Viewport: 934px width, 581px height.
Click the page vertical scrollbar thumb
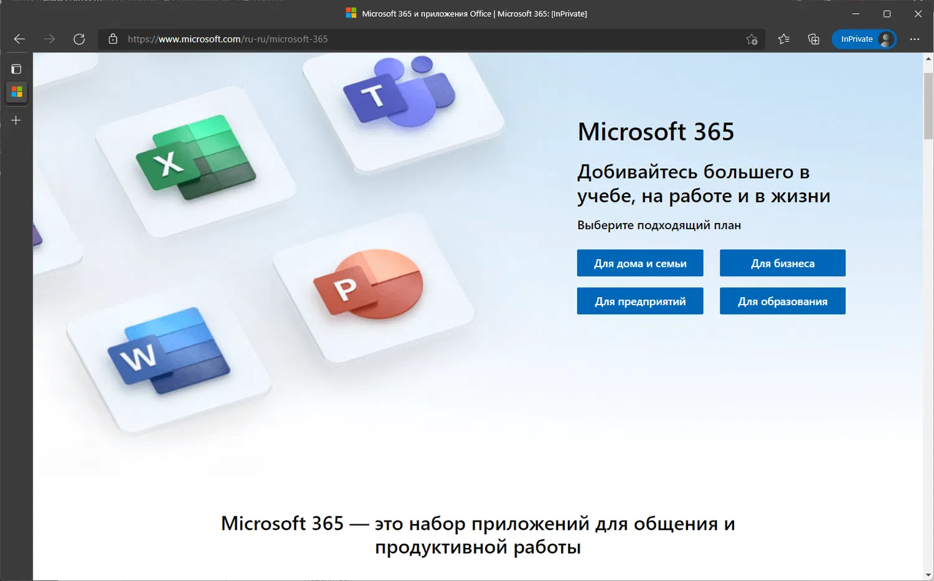click(x=928, y=106)
